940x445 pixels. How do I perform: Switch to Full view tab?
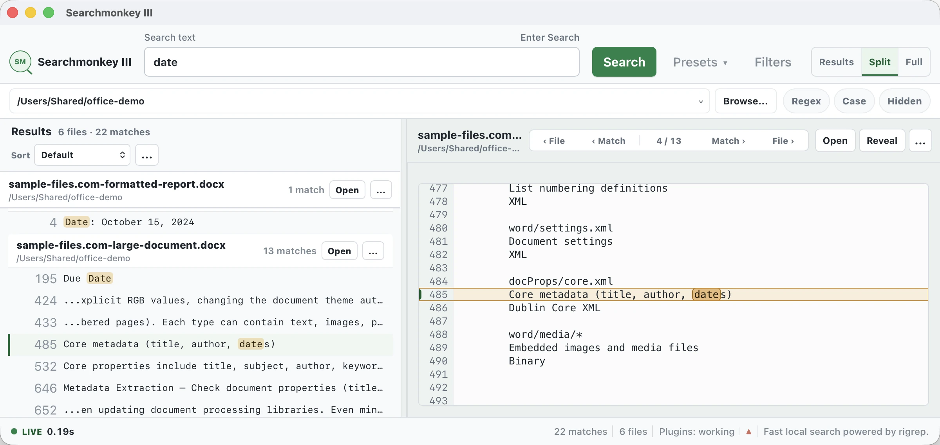(x=914, y=62)
